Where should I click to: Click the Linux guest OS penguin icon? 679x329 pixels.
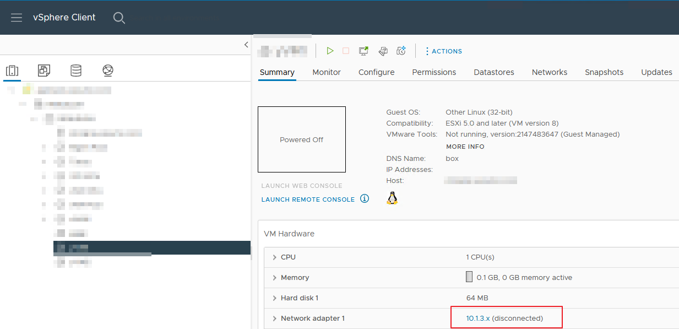(x=392, y=197)
